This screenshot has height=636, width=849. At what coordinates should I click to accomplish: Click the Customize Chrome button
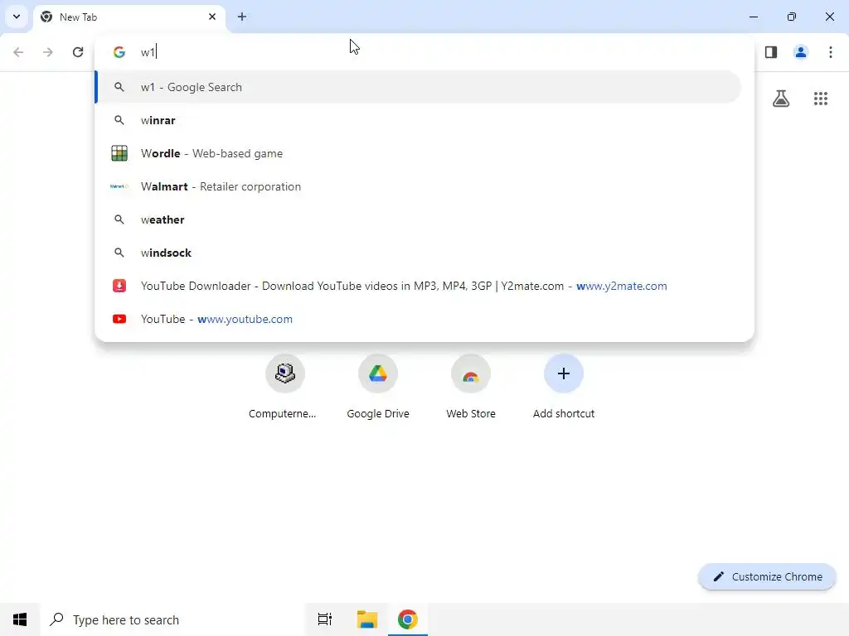(x=767, y=576)
